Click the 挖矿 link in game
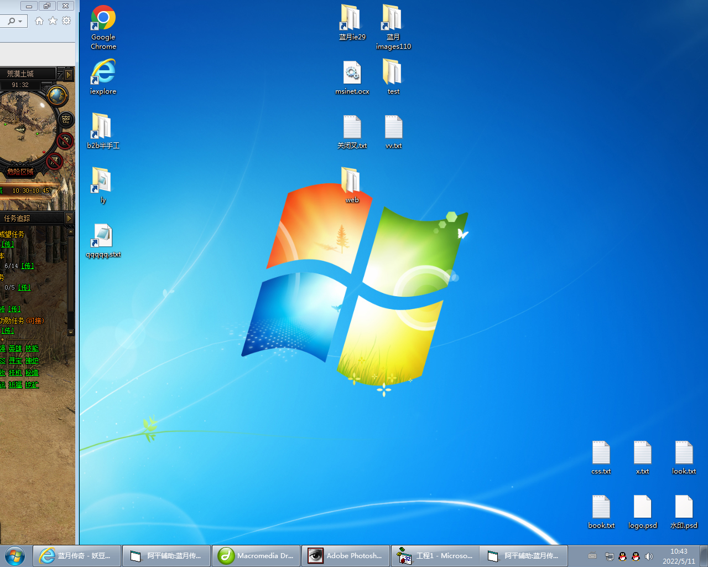 coord(32,385)
